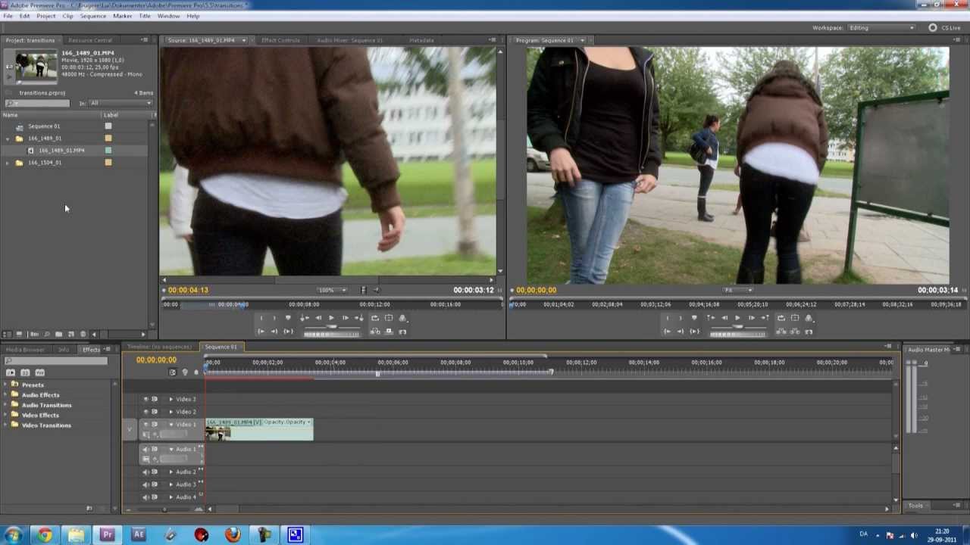Screen dimensions: 970x545
Task: Mute Audio 4 track speaker toggle
Action: pyautogui.click(x=145, y=497)
